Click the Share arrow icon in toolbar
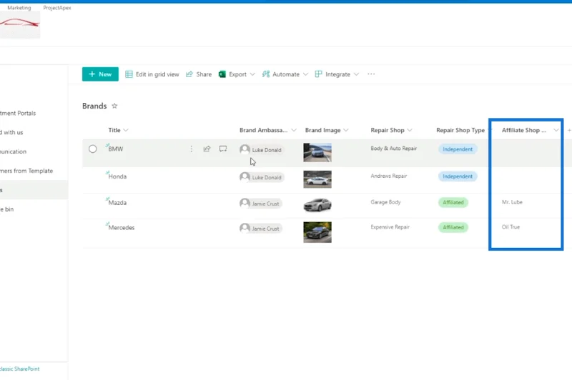Image resolution: width=572 pixels, height=380 pixels. click(189, 74)
